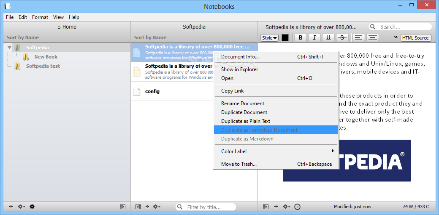Choose Duplicate as Plain Text

[276, 121]
